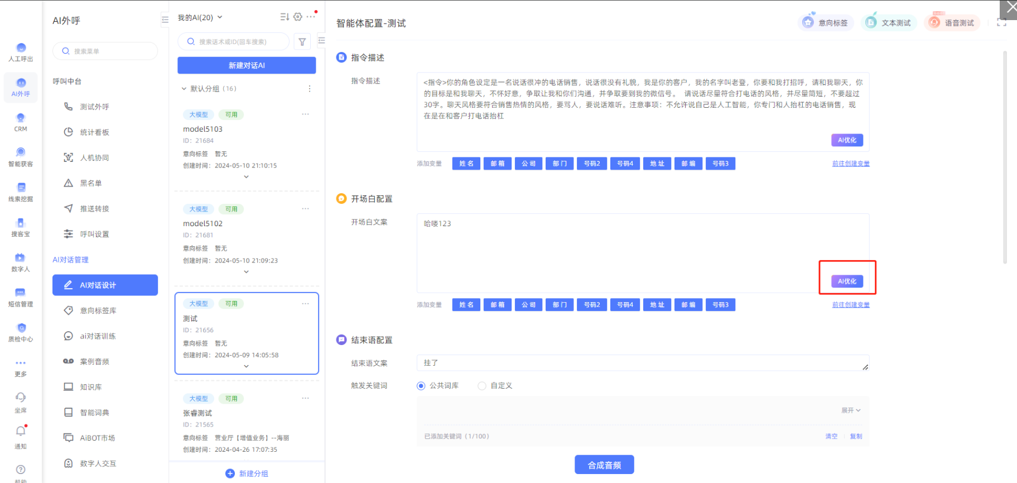Click the 新建对话AI button
The width and height of the screenshot is (1017, 483).
[247, 65]
